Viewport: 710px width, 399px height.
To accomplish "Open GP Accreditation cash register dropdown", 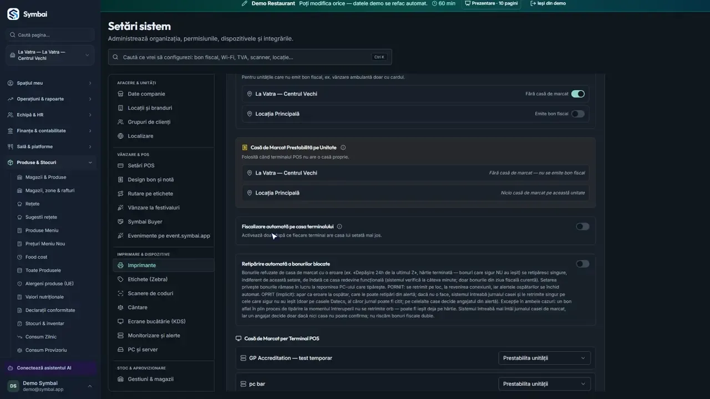I will (544, 358).
